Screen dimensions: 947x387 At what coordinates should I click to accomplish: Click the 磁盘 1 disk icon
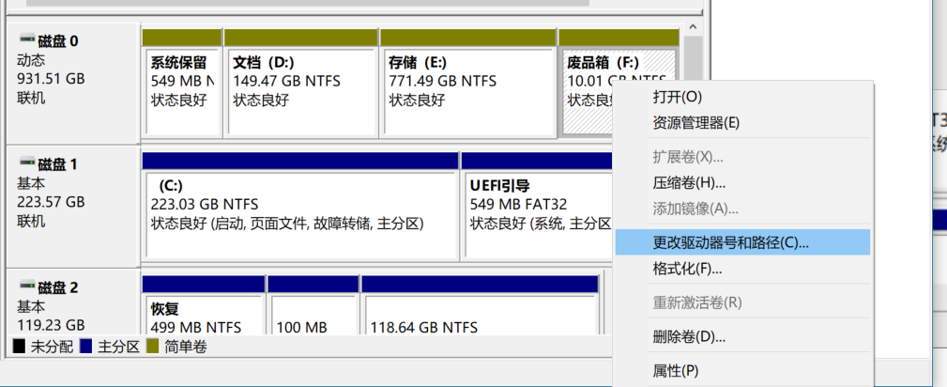click(x=25, y=163)
